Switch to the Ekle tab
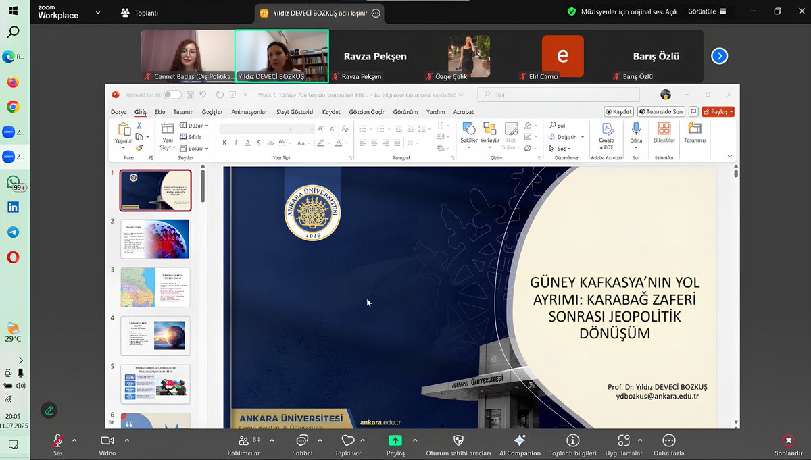 point(160,111)
